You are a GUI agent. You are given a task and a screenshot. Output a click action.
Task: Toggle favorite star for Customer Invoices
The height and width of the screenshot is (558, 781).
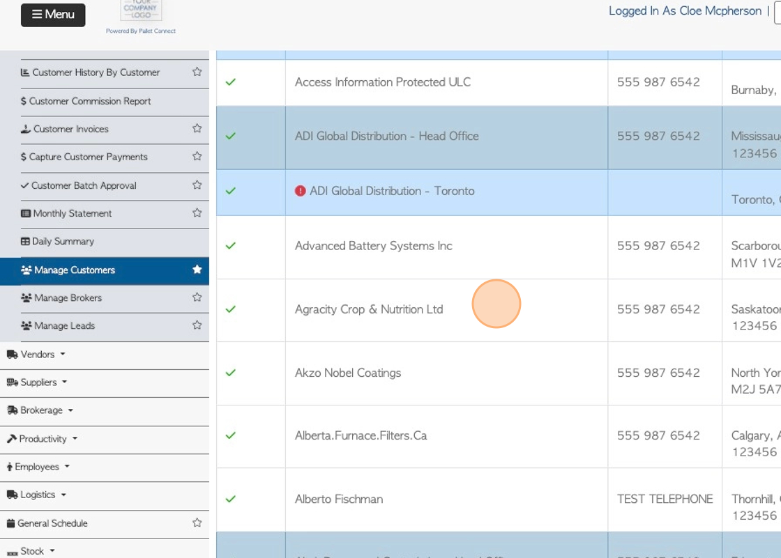[x=197, y=128]
